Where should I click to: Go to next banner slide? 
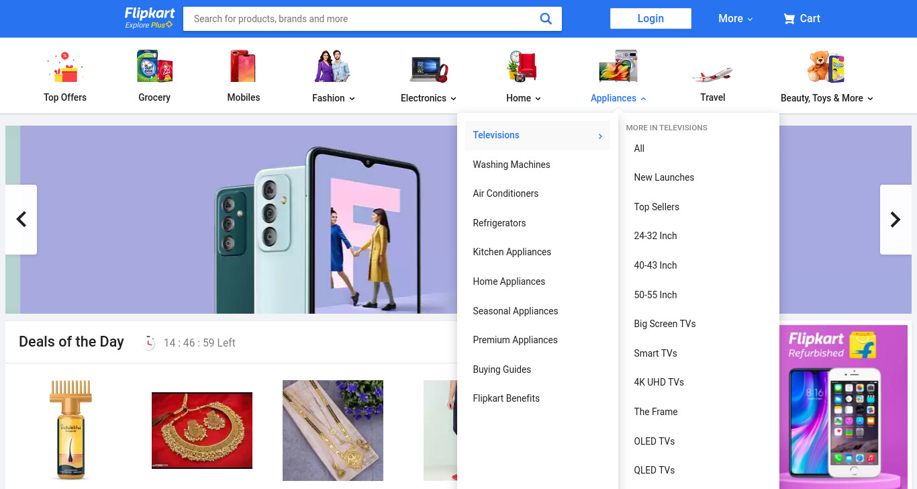pyautogui.click(x=896, y=220)
